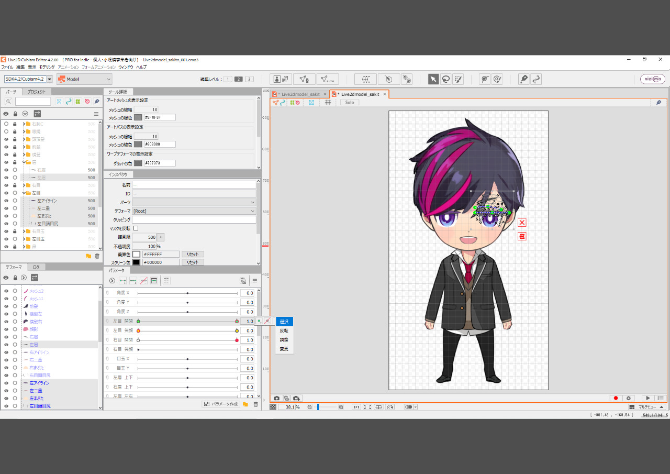Open the Model workspace dropdown
This screenshot has width=670, height=474.
click(x=84, y=79)
